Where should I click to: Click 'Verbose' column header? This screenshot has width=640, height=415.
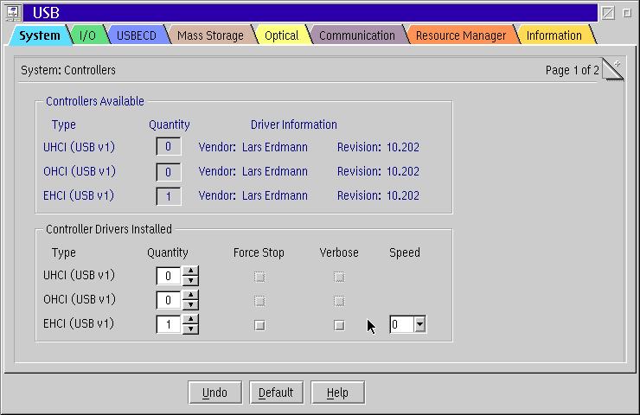339,252
